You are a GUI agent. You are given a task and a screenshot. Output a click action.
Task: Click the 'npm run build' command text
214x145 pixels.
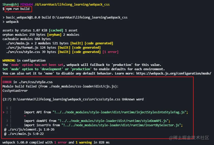pyautogui.click(x=18, y=9)
